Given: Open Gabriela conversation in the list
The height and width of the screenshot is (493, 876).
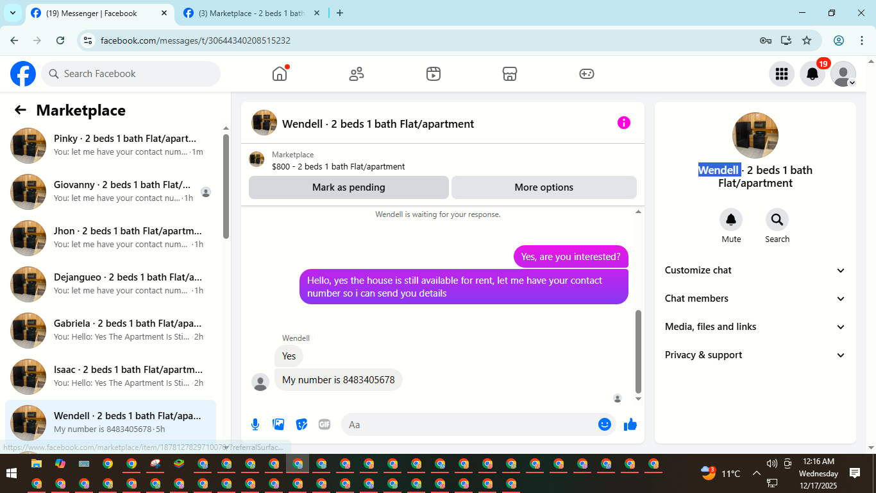Looking at the screenshot, I should 110,331.
